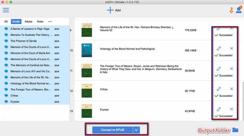This screenshot has height=136, width=244.
Task: Remove Eryxias from conversion list
Action: [x=232, y=109]
